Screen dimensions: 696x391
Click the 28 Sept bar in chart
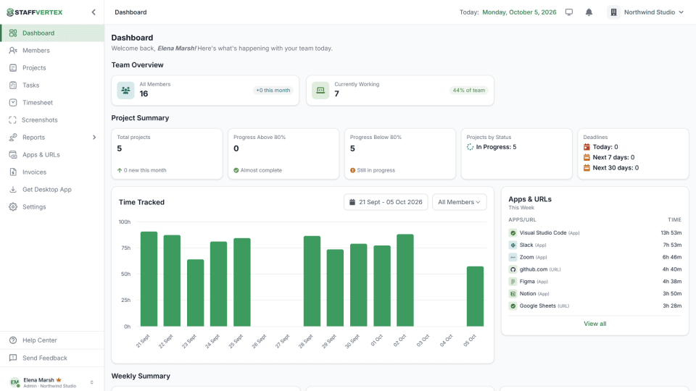tap(312, 281)
